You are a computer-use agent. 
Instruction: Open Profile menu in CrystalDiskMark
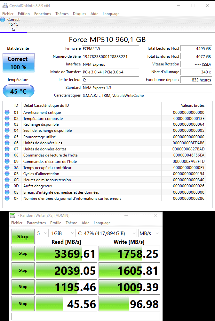(x=56, y=223)
